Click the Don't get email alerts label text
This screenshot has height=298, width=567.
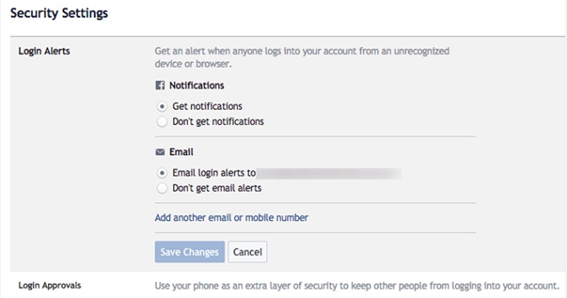tap(217, 188)
